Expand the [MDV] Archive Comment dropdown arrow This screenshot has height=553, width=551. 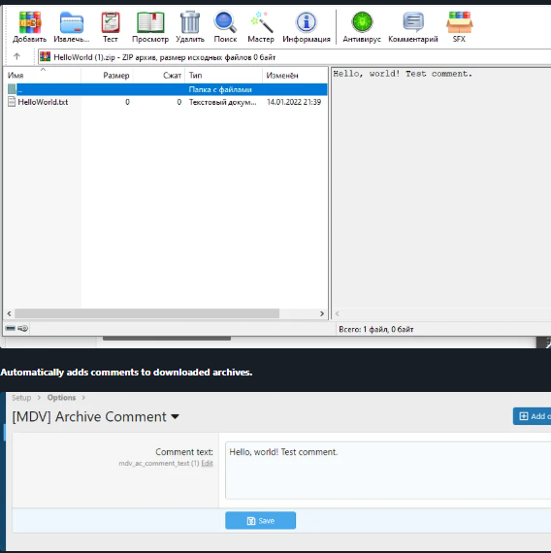pos(175,417)
